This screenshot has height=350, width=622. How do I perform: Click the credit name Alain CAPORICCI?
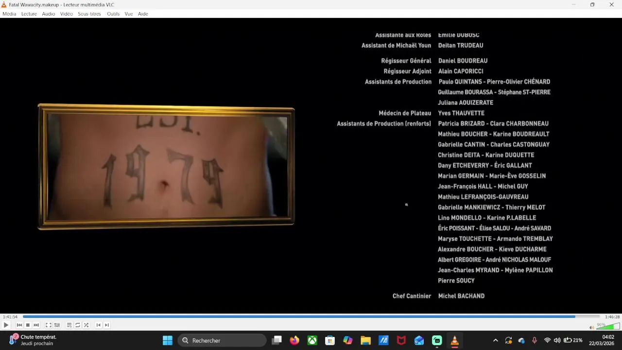click(461, 71)
